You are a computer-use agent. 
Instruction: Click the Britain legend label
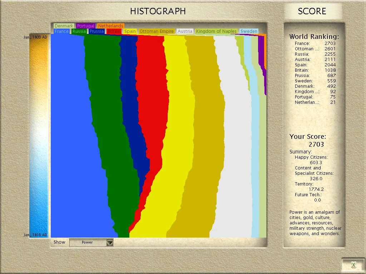point(114,31)
